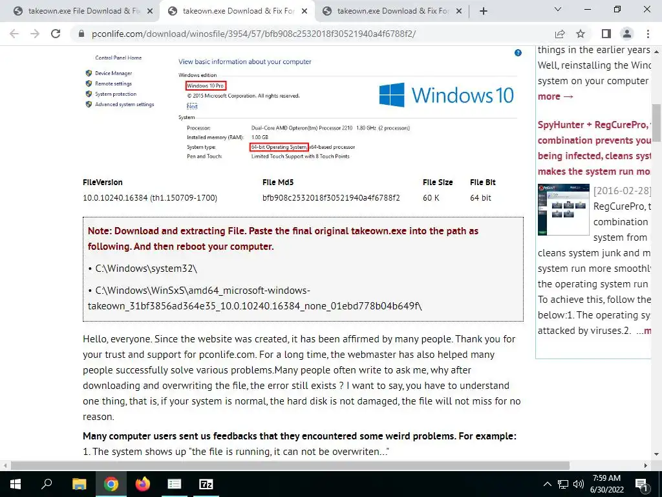Click the 'Next' link under copyright

point(192,106)
